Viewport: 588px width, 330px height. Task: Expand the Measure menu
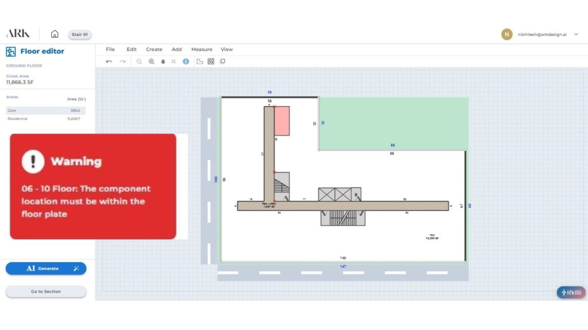coord(202,49)
